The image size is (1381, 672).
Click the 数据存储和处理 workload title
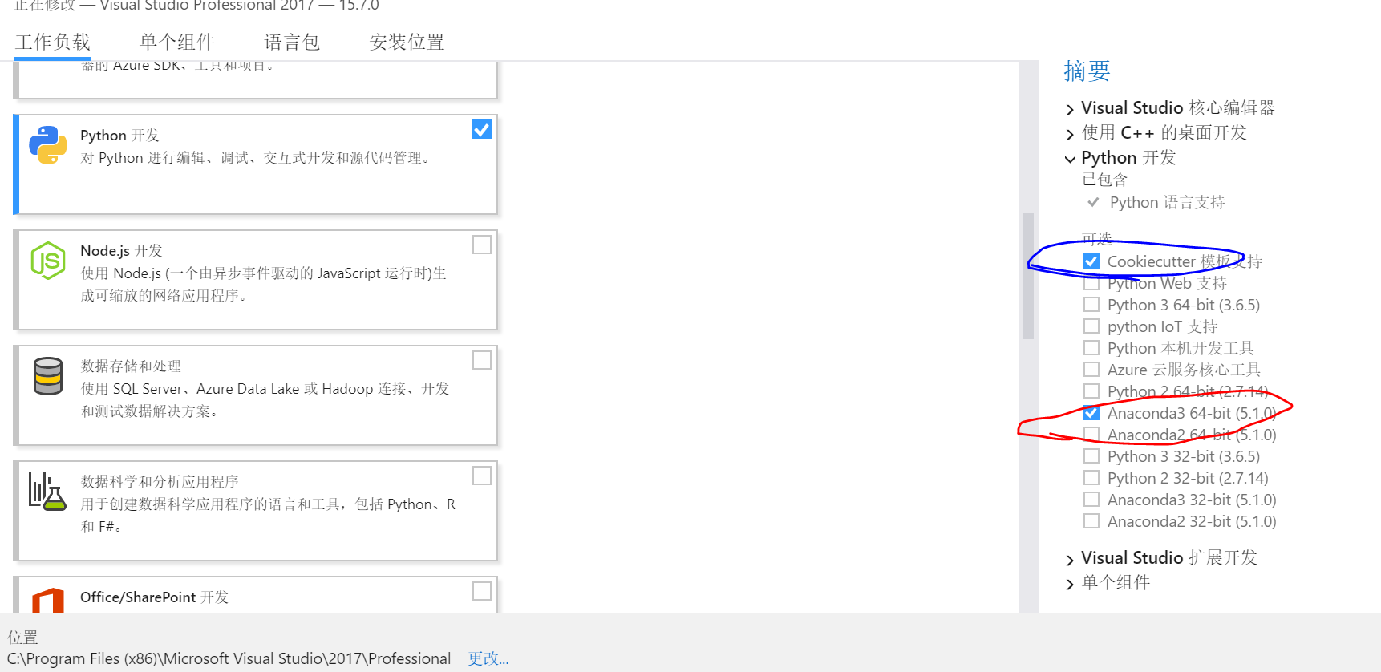tap(131, 366)
